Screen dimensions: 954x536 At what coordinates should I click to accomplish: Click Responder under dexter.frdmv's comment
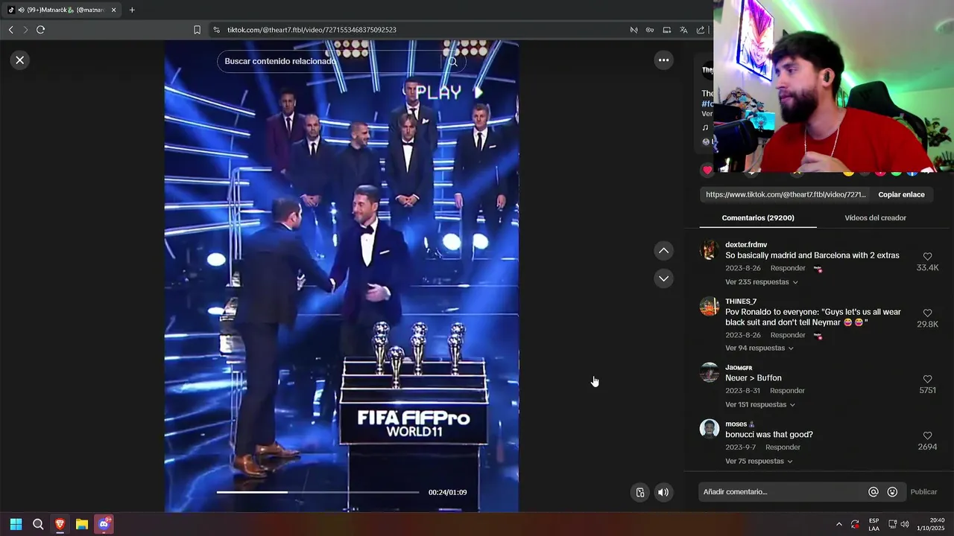coord(788,268)
